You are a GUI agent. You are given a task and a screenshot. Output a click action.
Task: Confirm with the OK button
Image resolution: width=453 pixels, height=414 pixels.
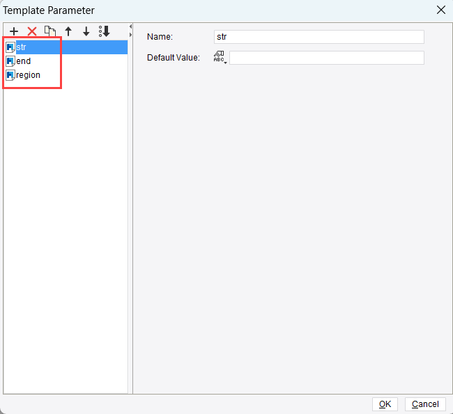[x=385, y=404]
